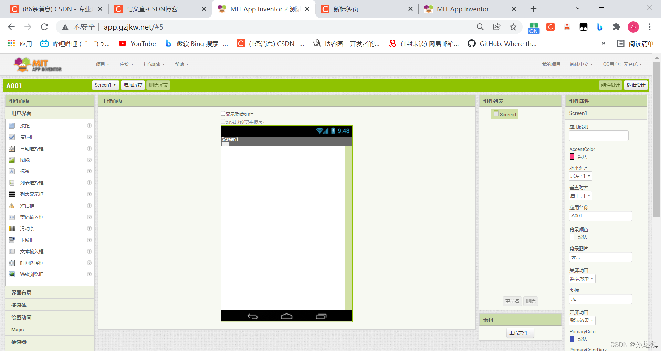Open the 简体中文 language dropdown
This screenshot has height=351, width=661.
click(x=581, y=64)
